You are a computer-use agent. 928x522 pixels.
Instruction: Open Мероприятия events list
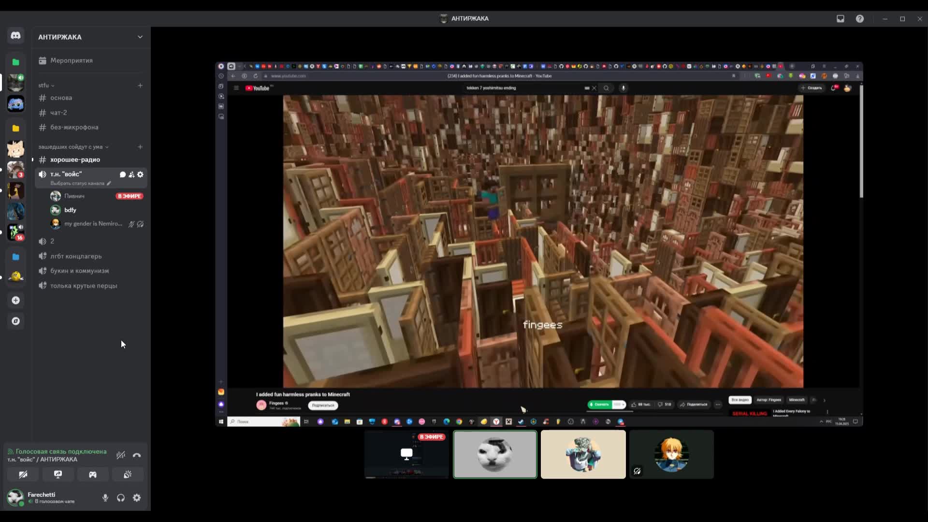[x=91, y=60]
